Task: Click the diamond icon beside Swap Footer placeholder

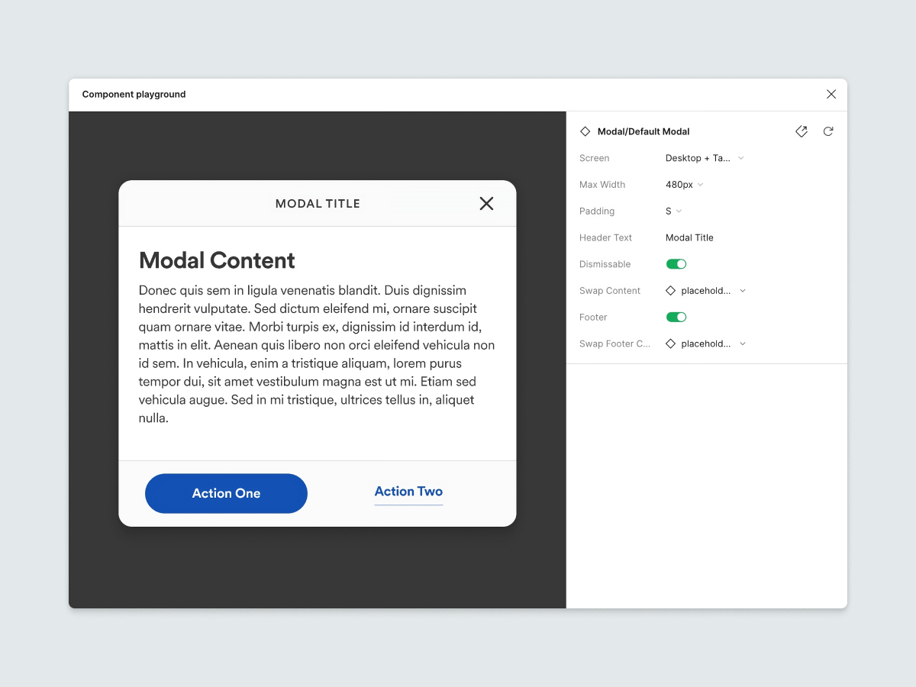Action: [x=670, y=343]
